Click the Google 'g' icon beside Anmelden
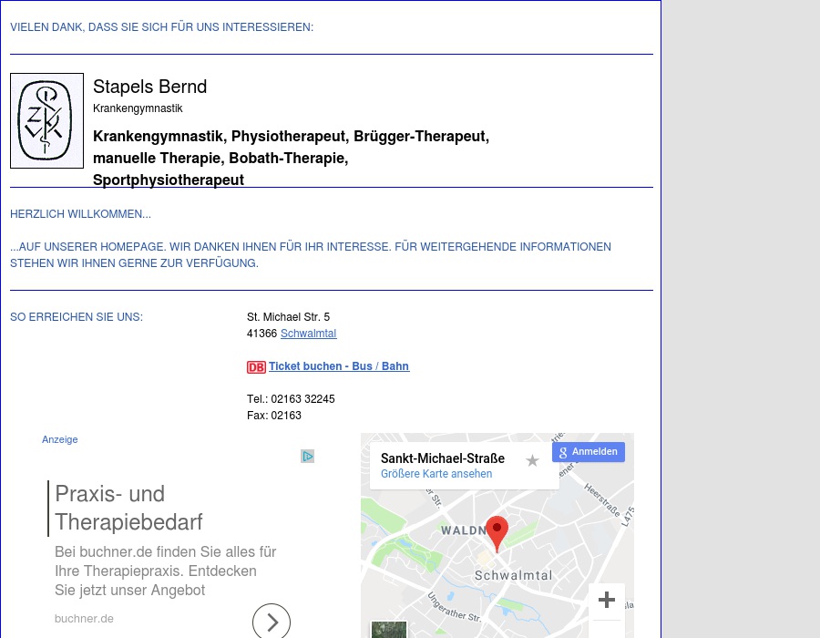 pos(563,452)
